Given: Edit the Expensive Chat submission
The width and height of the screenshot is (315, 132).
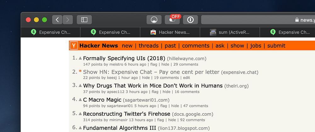Looking at the screenshot, I should tap(186, 77).
